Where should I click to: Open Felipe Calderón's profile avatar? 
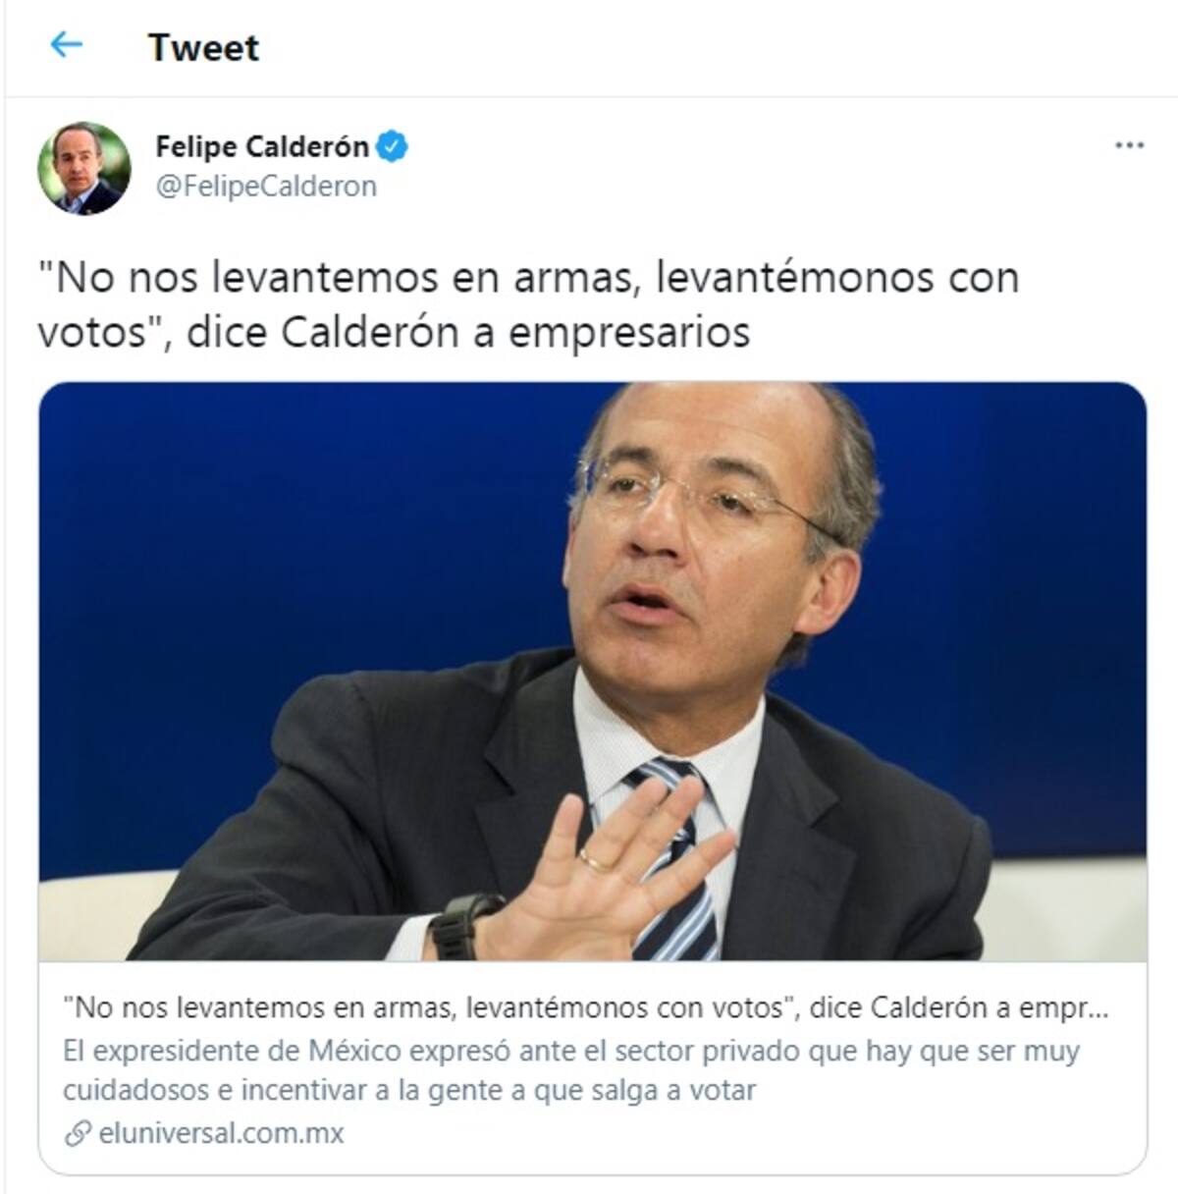tap(84, 168)
